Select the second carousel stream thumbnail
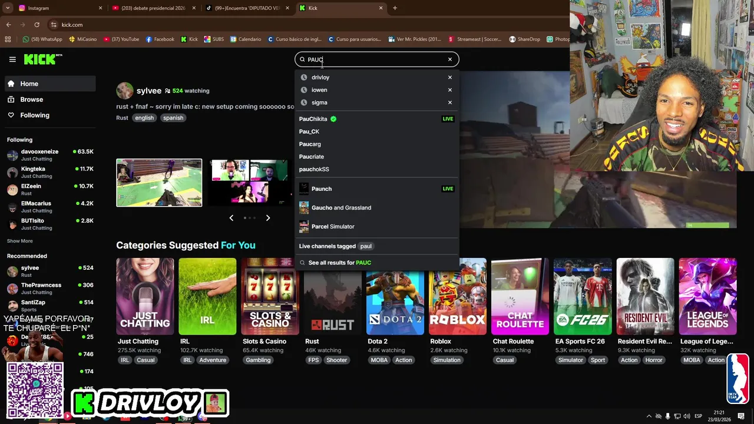Screen dimensions: 754x424 (250, 183)
